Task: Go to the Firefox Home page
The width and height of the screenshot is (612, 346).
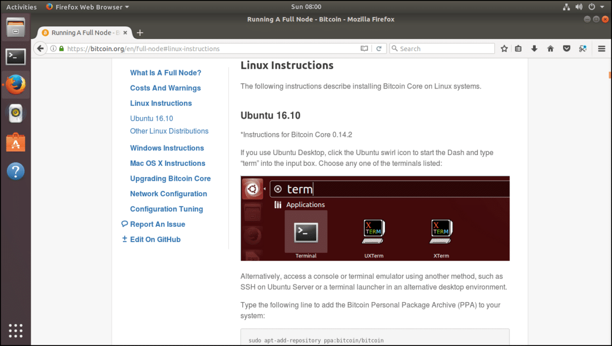Action: pos(550,48)
